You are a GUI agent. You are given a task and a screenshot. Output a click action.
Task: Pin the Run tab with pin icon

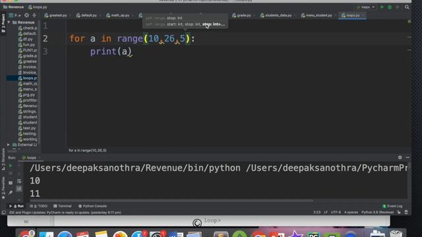tap(11, 192)
